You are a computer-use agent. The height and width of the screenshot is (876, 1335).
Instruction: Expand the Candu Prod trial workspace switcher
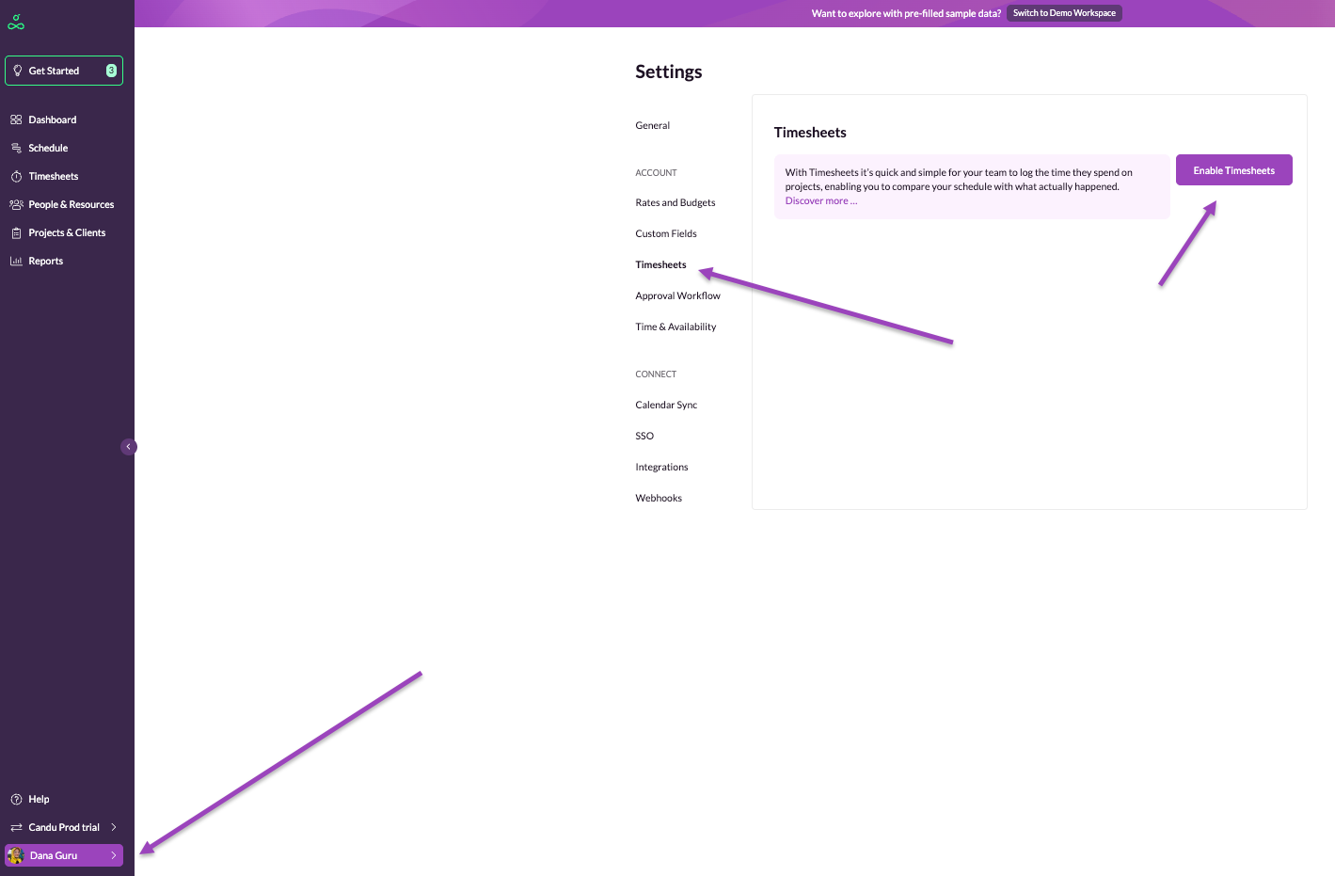coord(114,827)
